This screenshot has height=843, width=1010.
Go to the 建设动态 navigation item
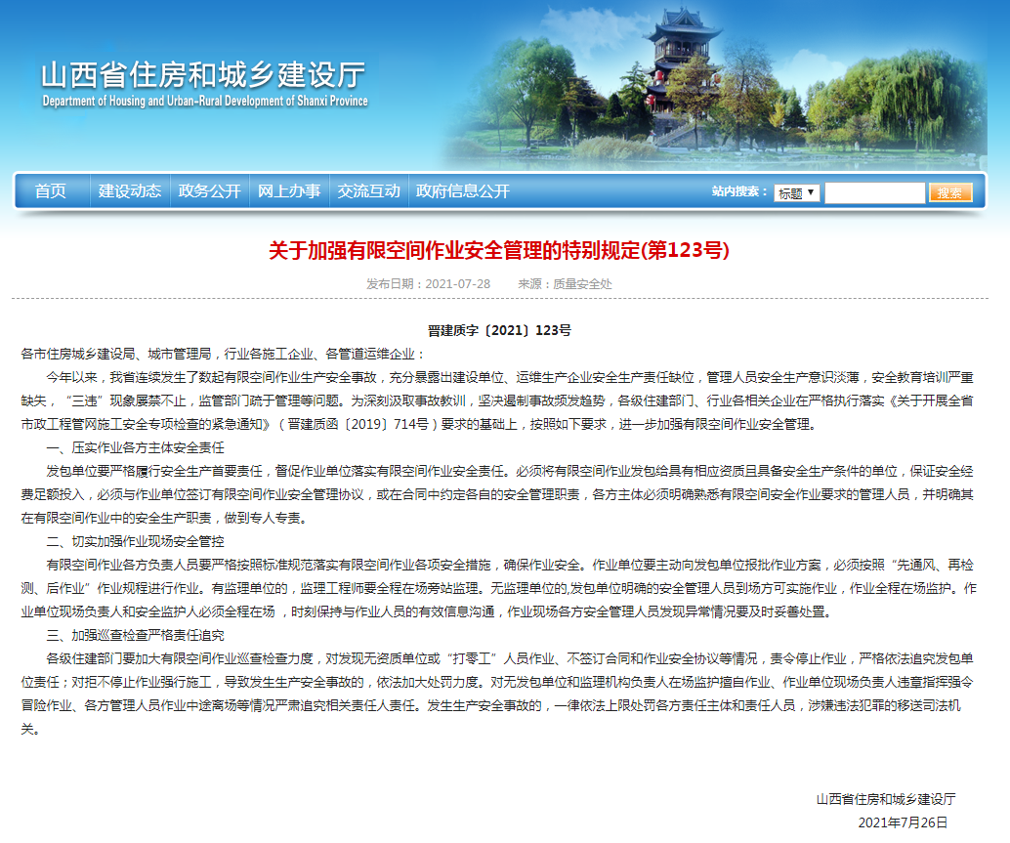click(x=129, y=191)
